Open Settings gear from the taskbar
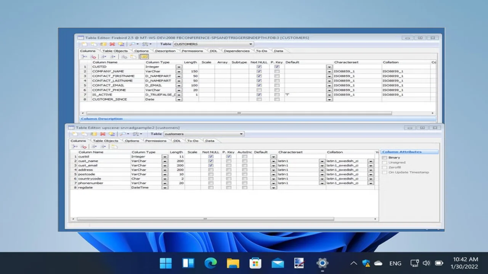The height and width of the screenshot is (274, 488). (x=323, y=263)
